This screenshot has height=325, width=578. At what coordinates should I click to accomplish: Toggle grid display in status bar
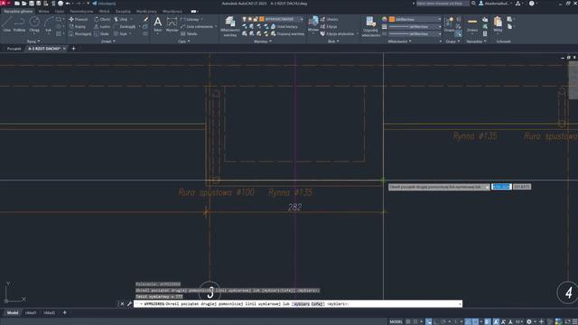(408, 321)
